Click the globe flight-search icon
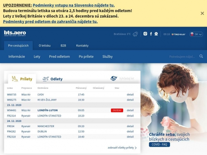Image resolution: width=207 pixels, height=155 pixels. coord(114,79)
